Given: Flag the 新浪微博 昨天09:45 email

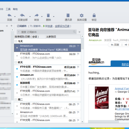Looking at the screenshot, I should click(78, 83).
